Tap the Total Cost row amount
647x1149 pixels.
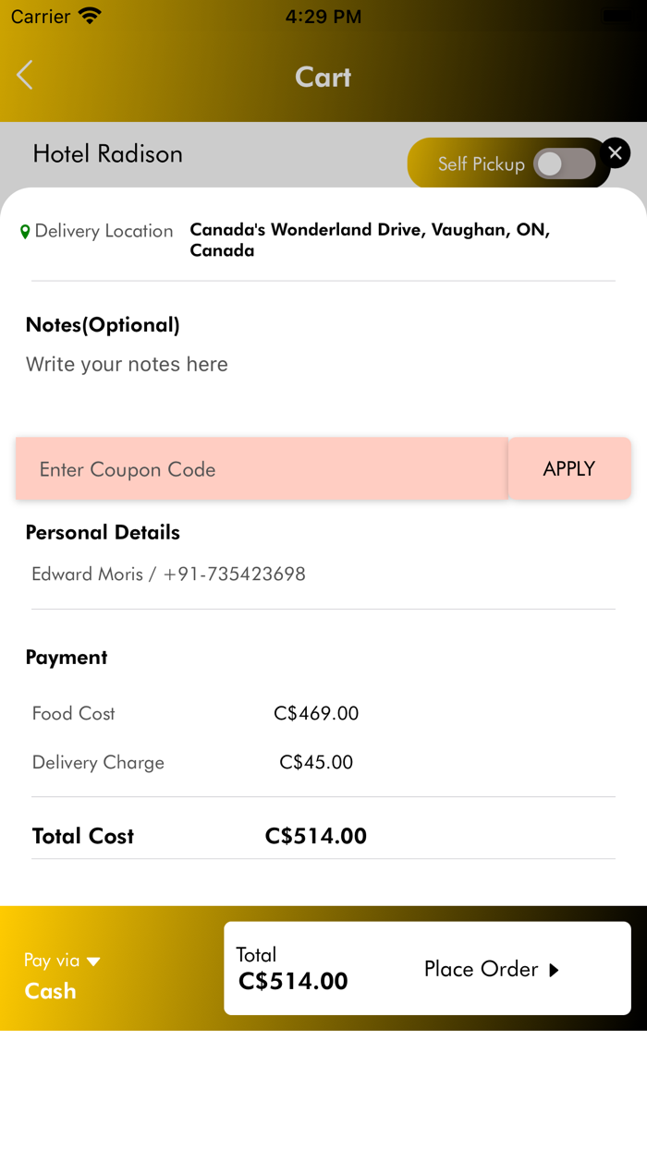(316, 836)
